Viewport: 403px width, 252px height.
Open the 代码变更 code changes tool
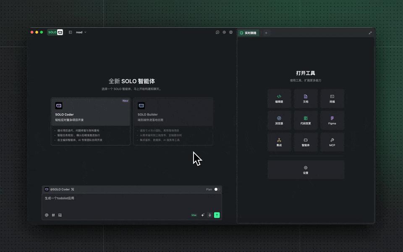point(306,120)
